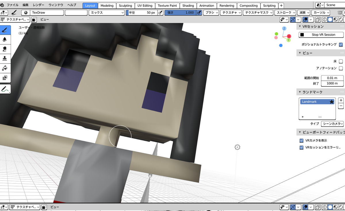The height and width of the screenshot is (211, 345).
Task: Switch to wireframe shading in top viewport header
Action: tap(325, 20)
